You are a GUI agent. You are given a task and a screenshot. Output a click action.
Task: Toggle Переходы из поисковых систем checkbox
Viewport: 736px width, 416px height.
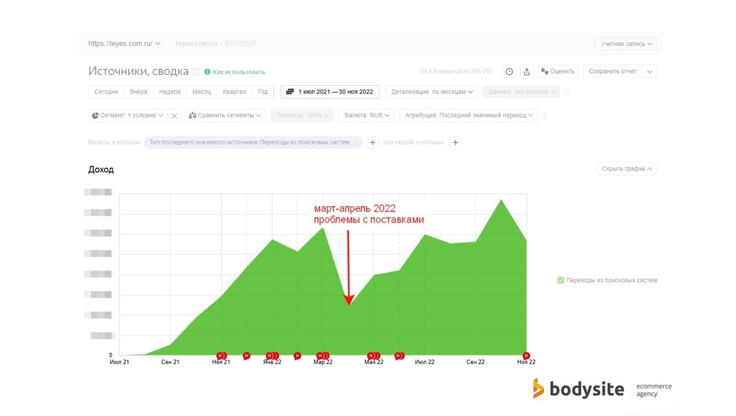tap(561, 280)
